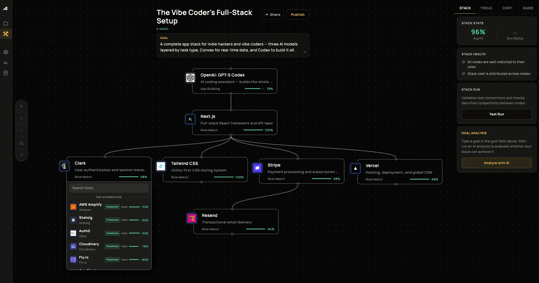
Task: Click the right chevron on canvas toolbar
Action: [22, 131]
